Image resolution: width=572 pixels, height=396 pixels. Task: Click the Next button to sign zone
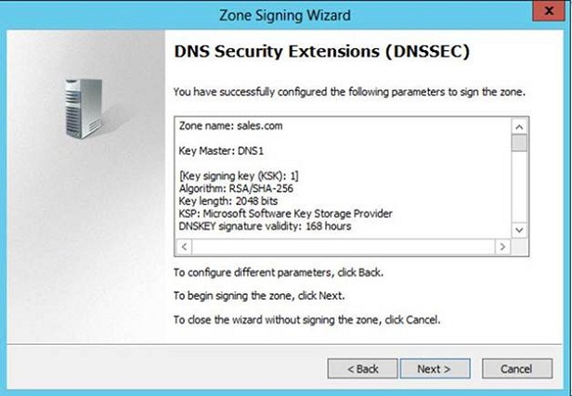(435, 369)
